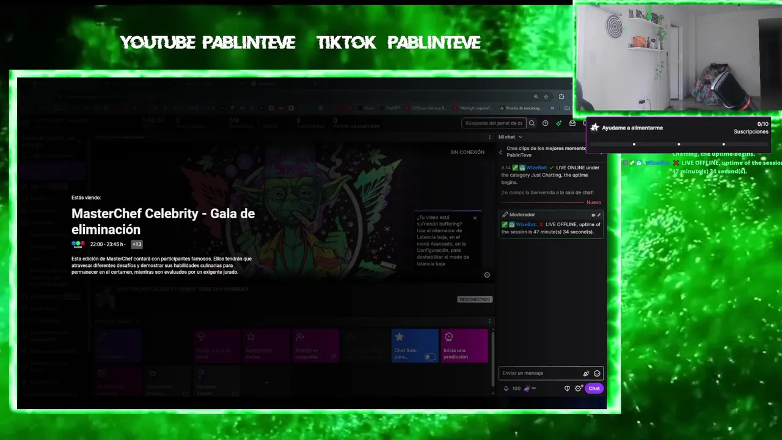Click the SIN CONEXIÓN status label

pos(467,152)
